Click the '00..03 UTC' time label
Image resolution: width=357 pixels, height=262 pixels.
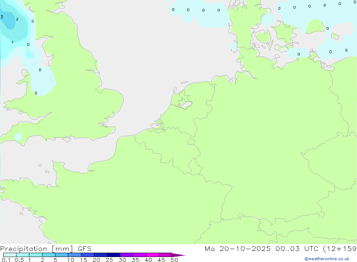pos(297,249)
